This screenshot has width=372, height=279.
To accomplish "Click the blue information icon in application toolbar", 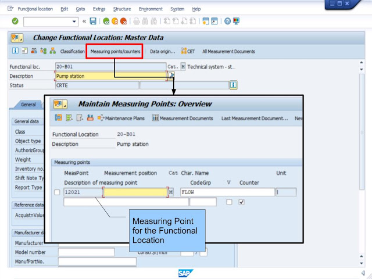I will click(15, 51).
